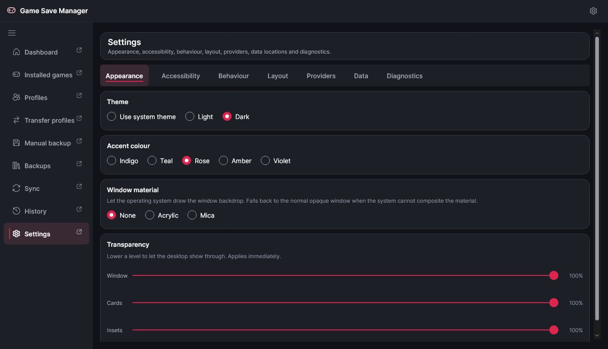
Task: Open the Layout tab
Action: [x=278, y=76]
